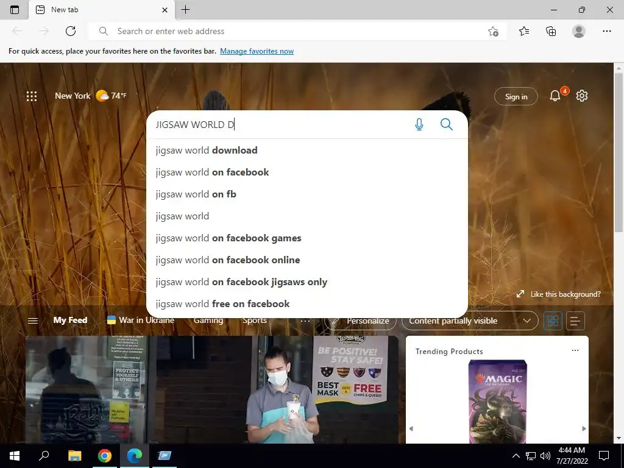The height and width of the screenshot is (468, 624).
Task: Open the My Feed tab
Action: [71, 321]
